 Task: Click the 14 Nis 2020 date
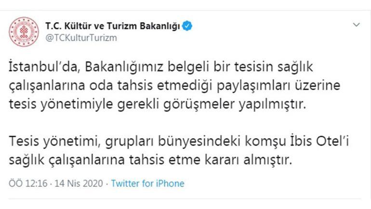click(79, 183)
